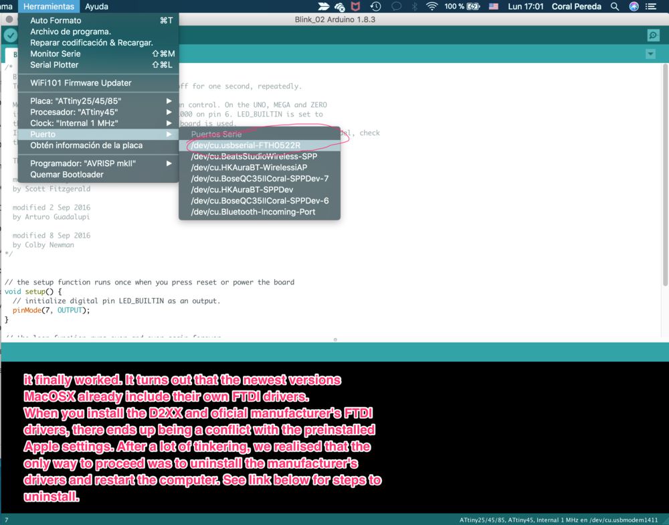
Task: Open Monitor Serie from the menu
Action: (x=98, y=54)
